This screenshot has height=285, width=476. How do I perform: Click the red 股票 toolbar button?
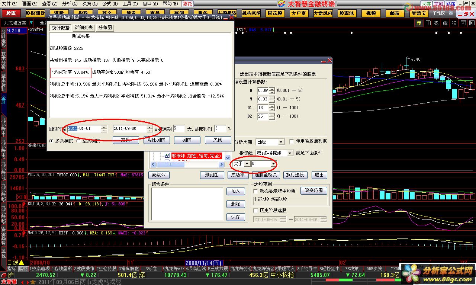tap(11, 13)
